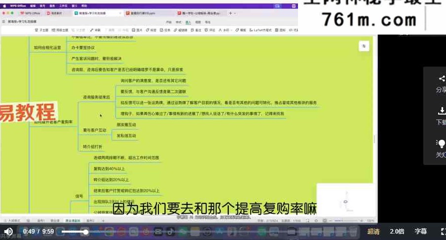Enter fullscreen from the video player bar
The height and width of the screenshot is (240, 446).
(443, 232)
